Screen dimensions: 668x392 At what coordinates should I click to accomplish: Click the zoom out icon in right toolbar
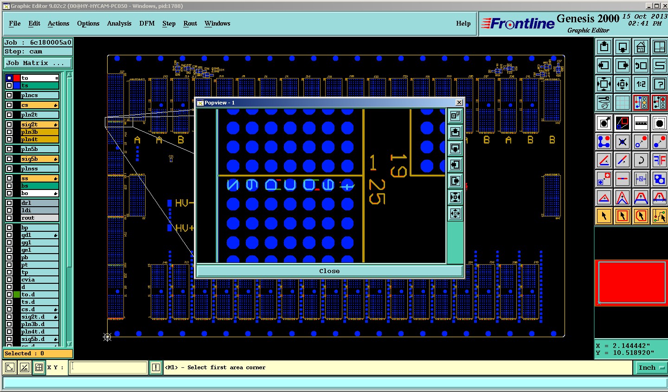623,84
